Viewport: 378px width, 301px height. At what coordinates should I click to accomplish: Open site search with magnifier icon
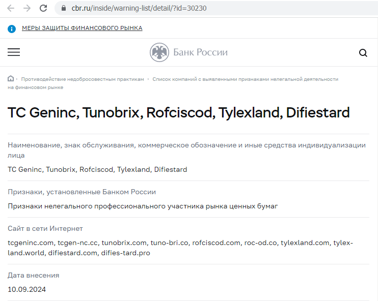pos(363,52)
